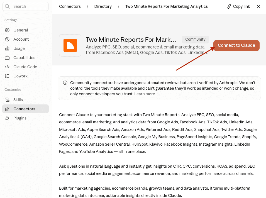Click the Settings section label
266x198 pixels.
coord(11,20)
